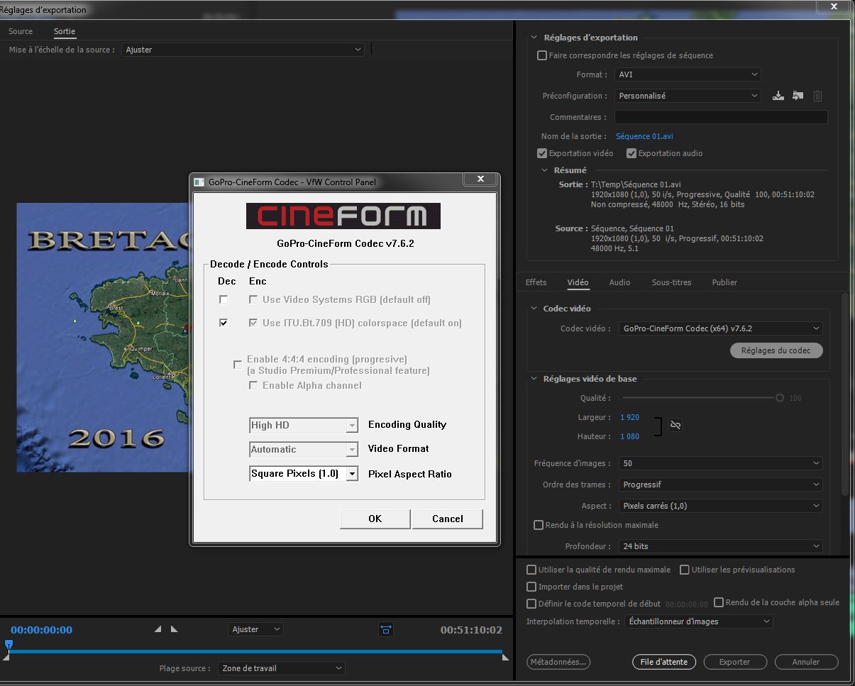Collapse Réglages vidéo de base section
The height and width of the screenshot is (686, 855).
point(534,379)
